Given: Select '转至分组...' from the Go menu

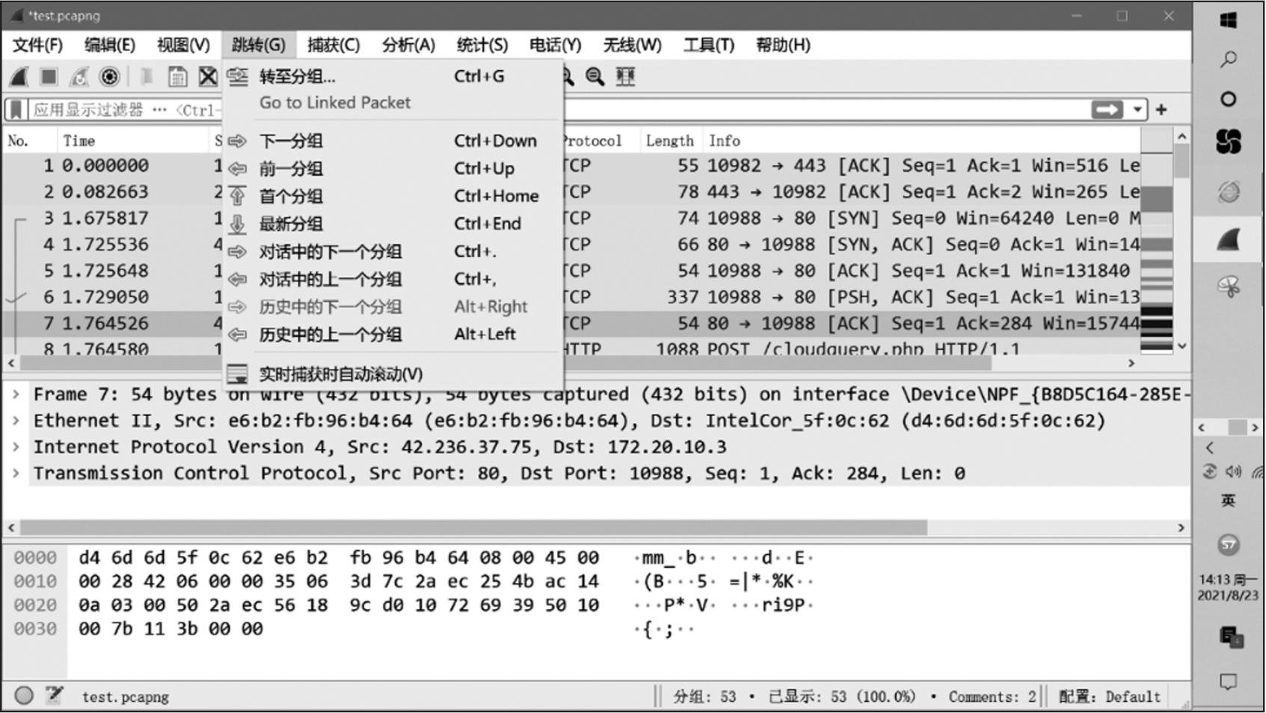Looking at the screenshot, I should [x=297, y=76].
